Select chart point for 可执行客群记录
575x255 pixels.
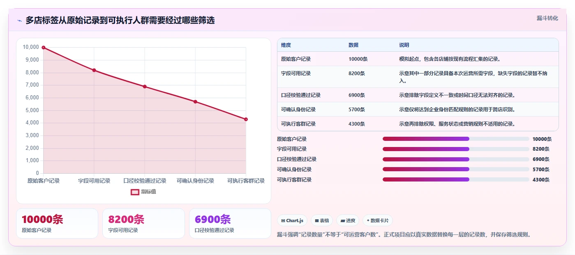[246, 119]
